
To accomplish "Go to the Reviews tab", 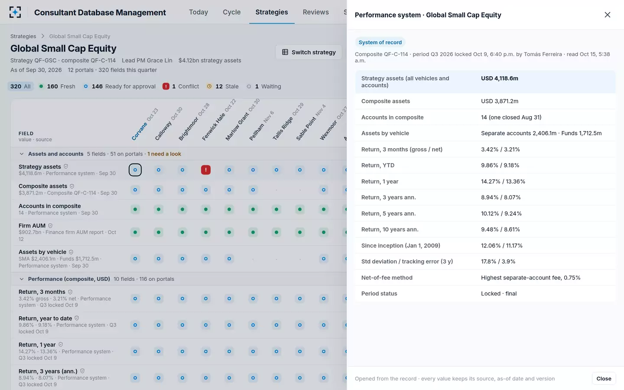I will pyautogui.click(x=316, y=12).
